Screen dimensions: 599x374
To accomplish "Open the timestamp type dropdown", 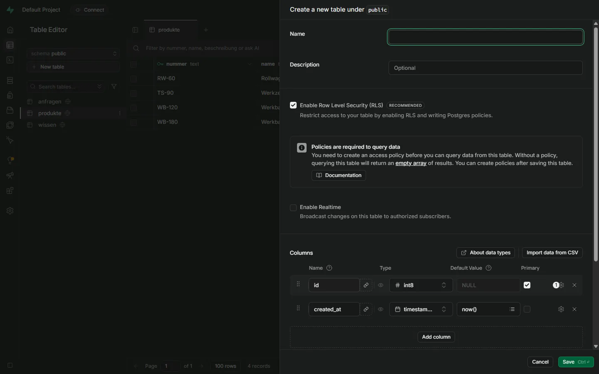I will click(x=421, y=309).
